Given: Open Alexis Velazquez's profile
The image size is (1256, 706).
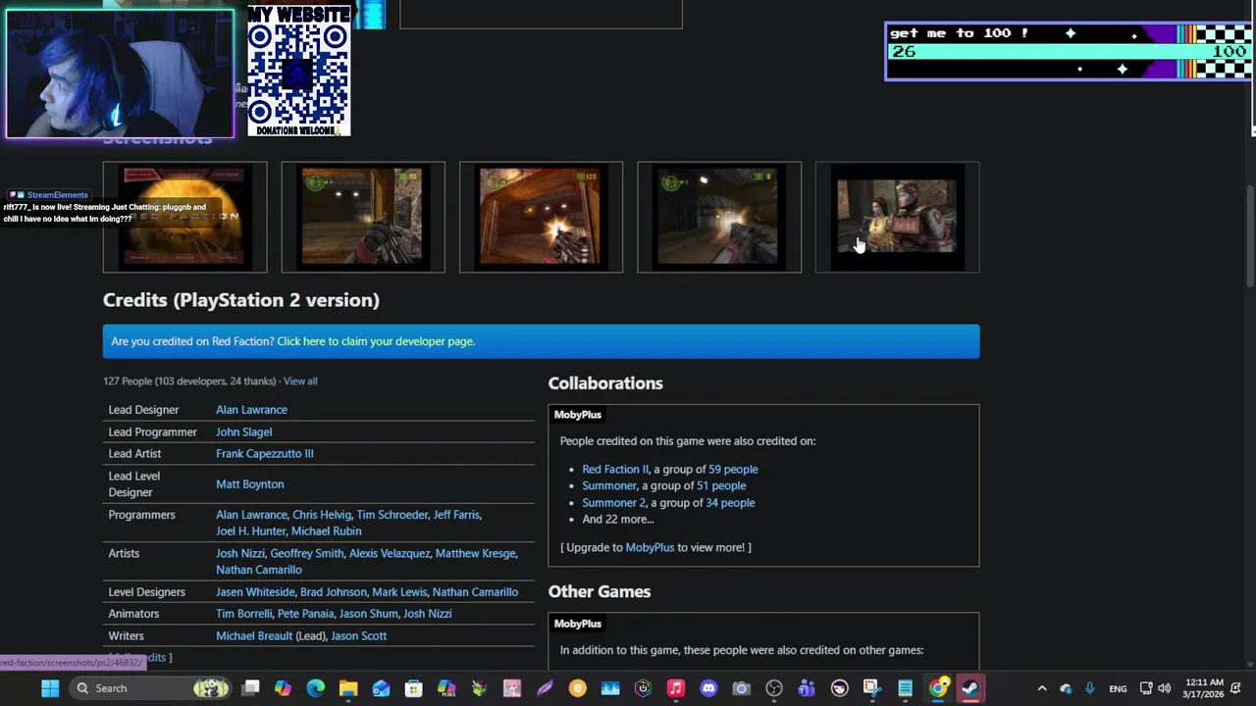Looking at the screenshot, I should pyautogui.click(x=390, y=553).
